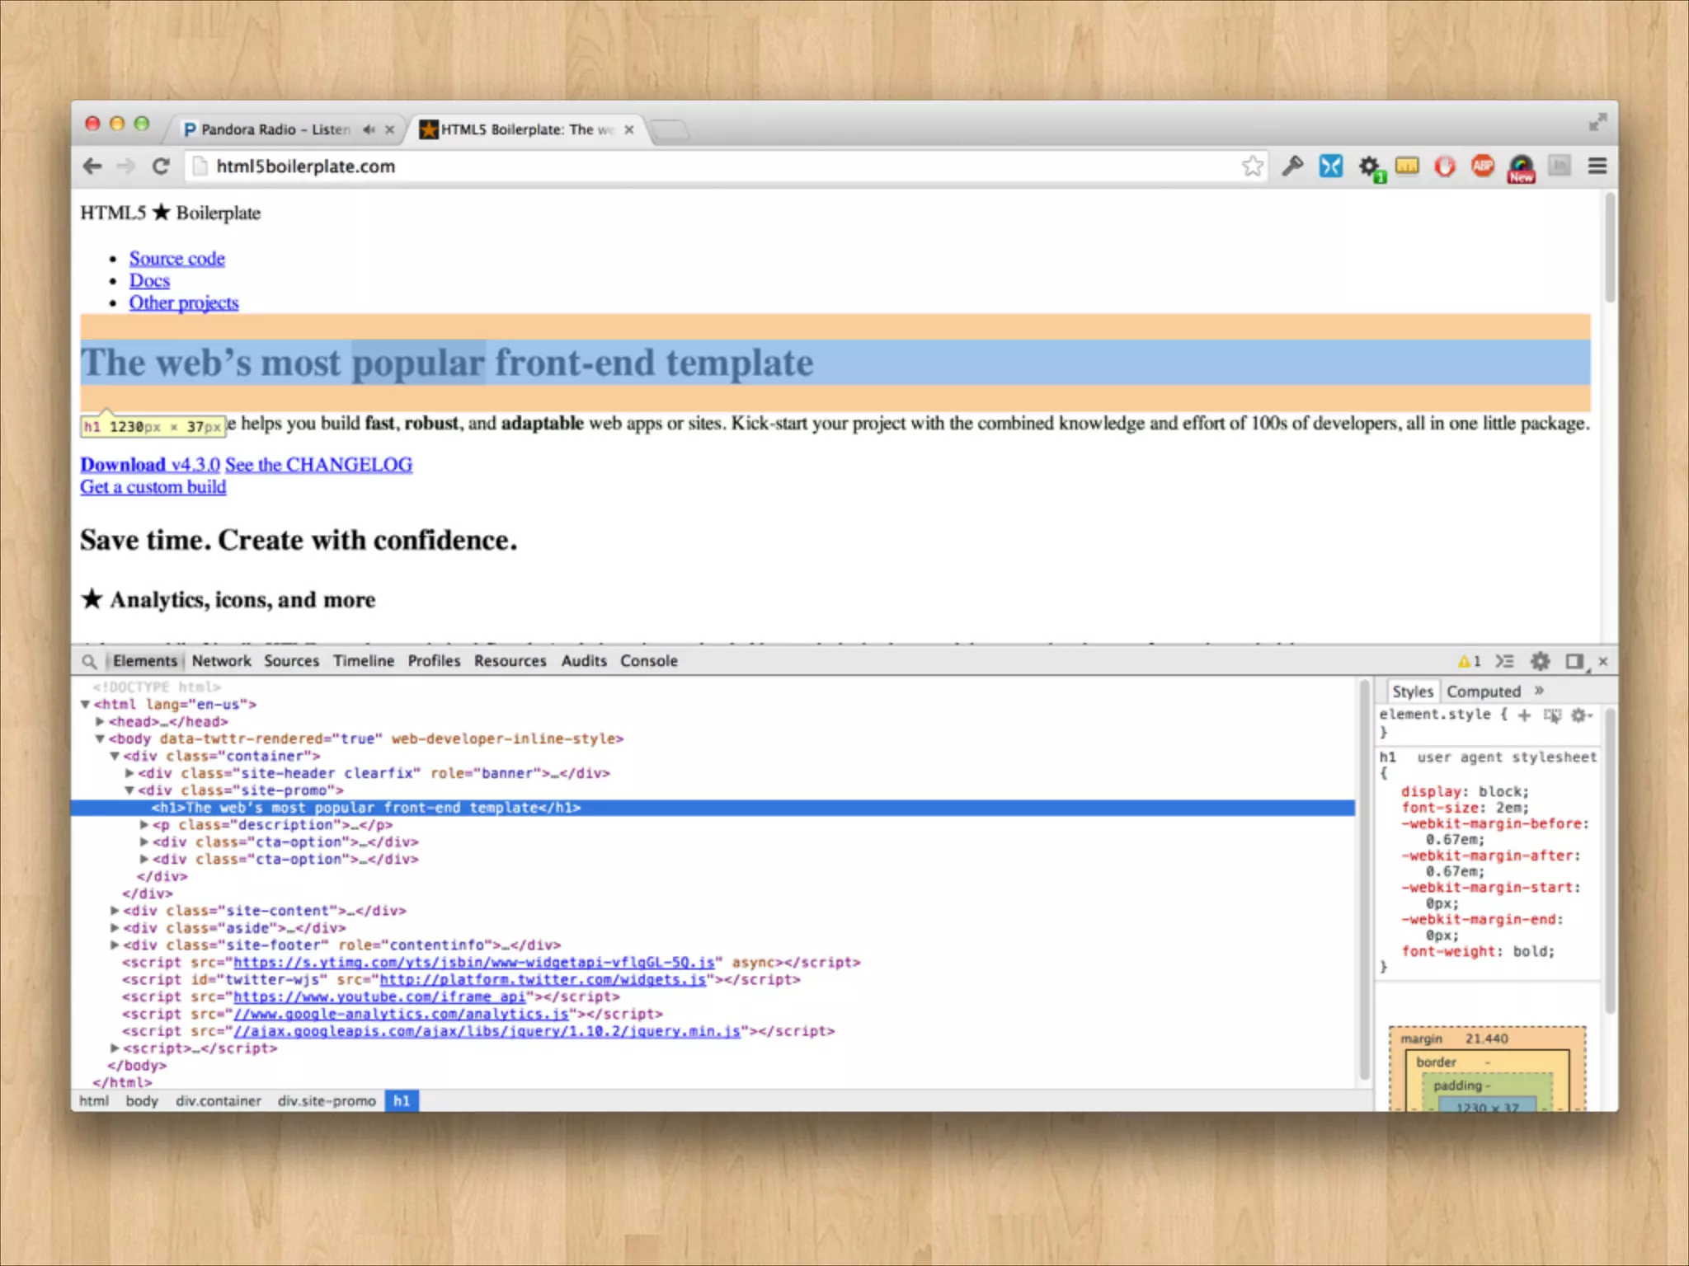The height and width of the screenshot is (1266, 1689).
Task: Open the Computed styles tab
Action: (1483, 692)
